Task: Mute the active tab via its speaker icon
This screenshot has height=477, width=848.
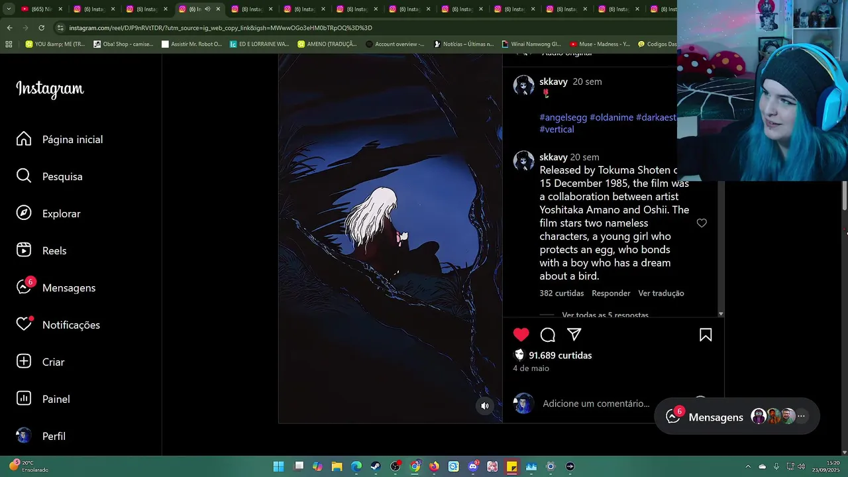Action: point(207,9)
